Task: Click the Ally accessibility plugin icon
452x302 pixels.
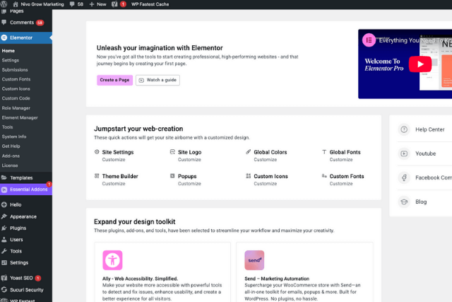Action: pos(112,260)
